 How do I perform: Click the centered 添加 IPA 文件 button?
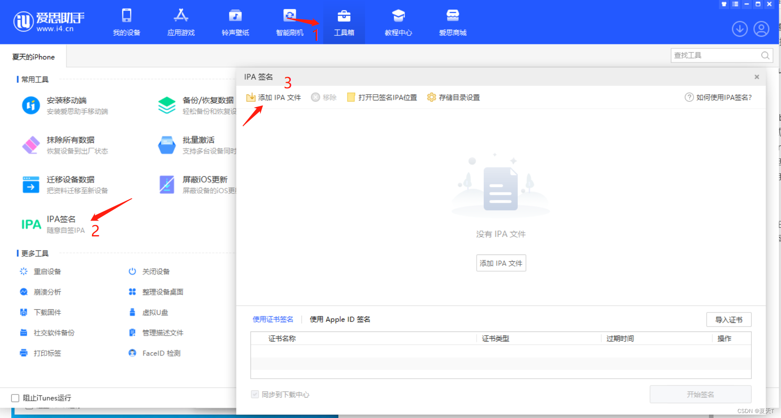[501, 263]
